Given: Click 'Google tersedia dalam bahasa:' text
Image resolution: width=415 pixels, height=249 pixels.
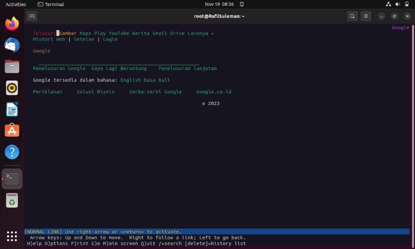Looking at the screenshot, I should [75, 80].
